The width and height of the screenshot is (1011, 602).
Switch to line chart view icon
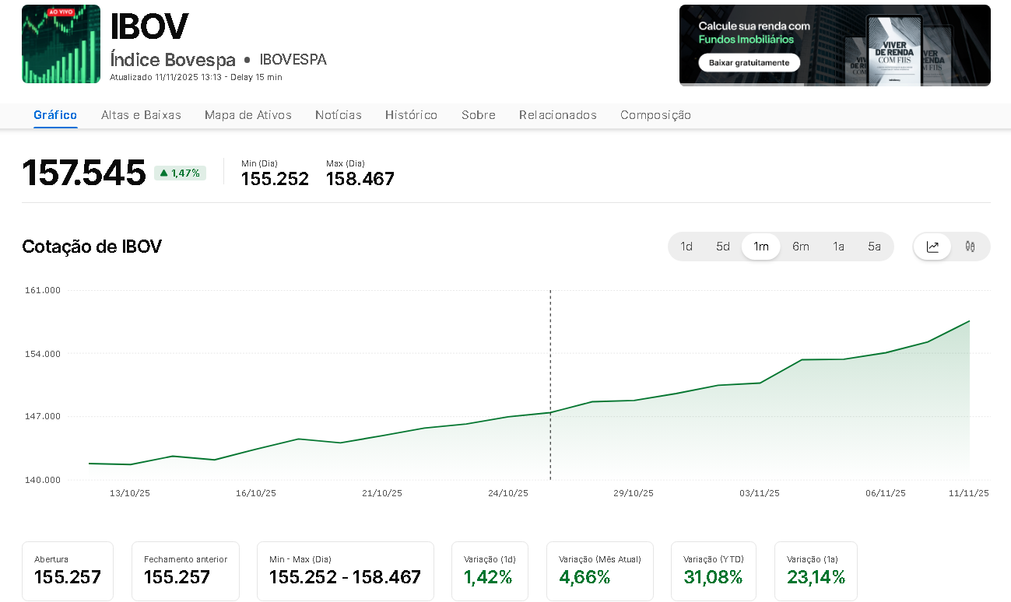pos(932,247)
